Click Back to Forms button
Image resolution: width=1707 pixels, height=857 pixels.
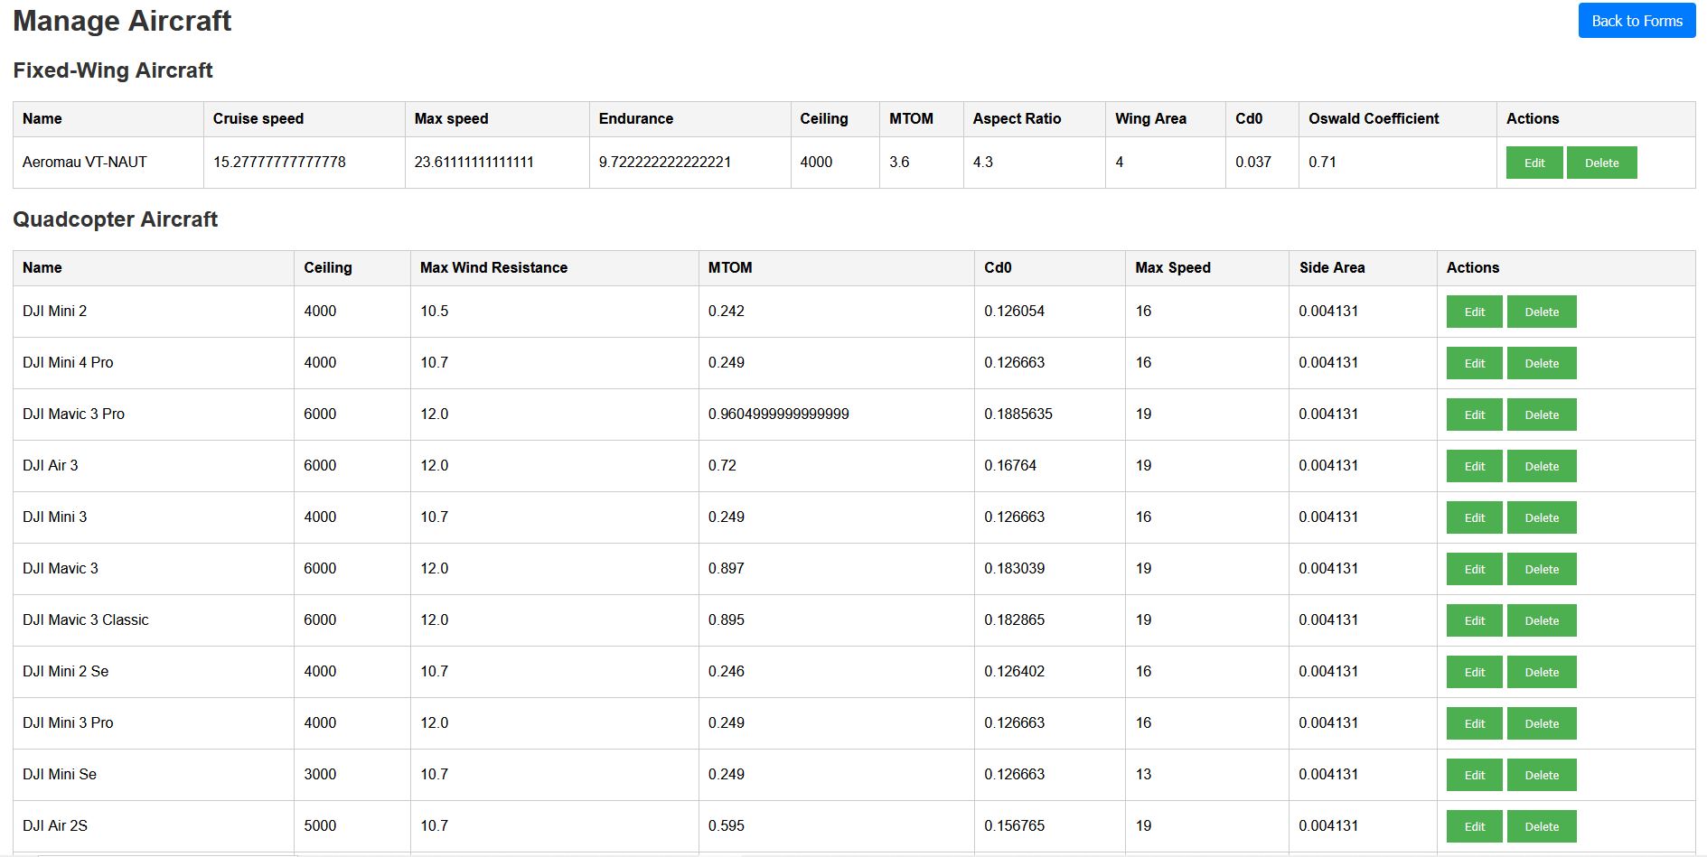tap(1636, 20)
